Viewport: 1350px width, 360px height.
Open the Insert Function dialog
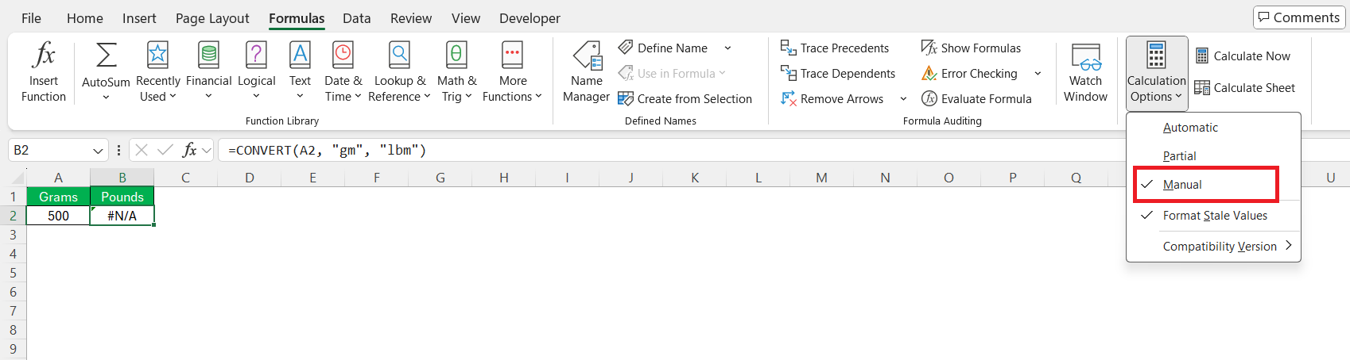[x=44, y=71]
